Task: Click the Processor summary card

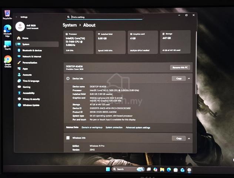Action: point(78,42)
